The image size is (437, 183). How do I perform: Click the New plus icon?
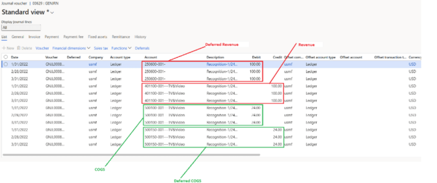3,48
